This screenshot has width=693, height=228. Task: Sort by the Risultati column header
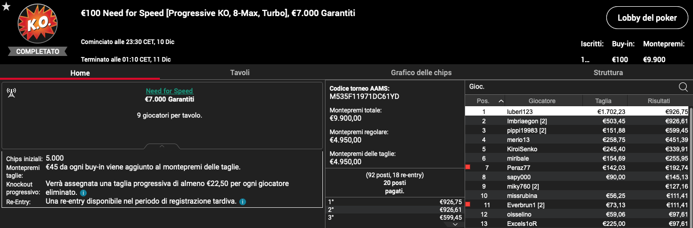pyautogui.click(x=659, y=101)
